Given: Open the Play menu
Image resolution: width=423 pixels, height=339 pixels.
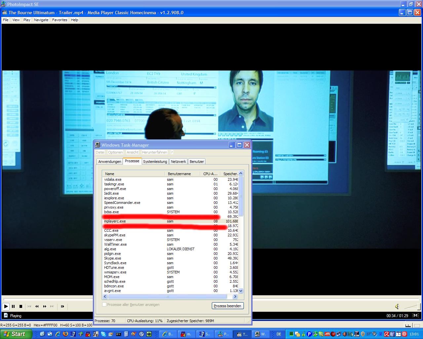Looking at the screenshot, I should (x=27, y=20).
